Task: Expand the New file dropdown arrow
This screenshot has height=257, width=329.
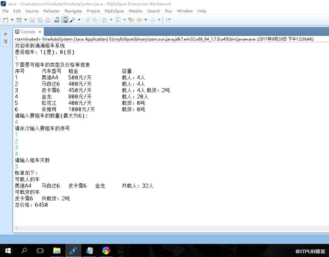Action: (12, 20)
